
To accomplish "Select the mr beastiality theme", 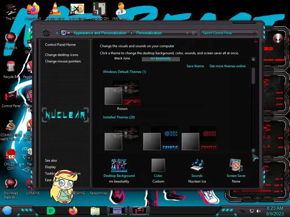I will point(161,59).
